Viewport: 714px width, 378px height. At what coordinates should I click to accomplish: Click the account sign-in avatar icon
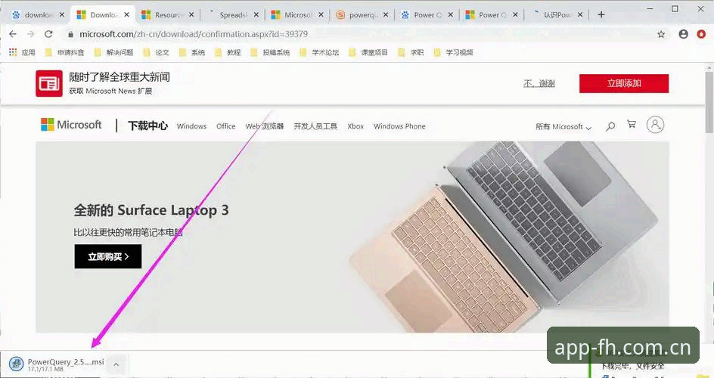tap(655, 125)
